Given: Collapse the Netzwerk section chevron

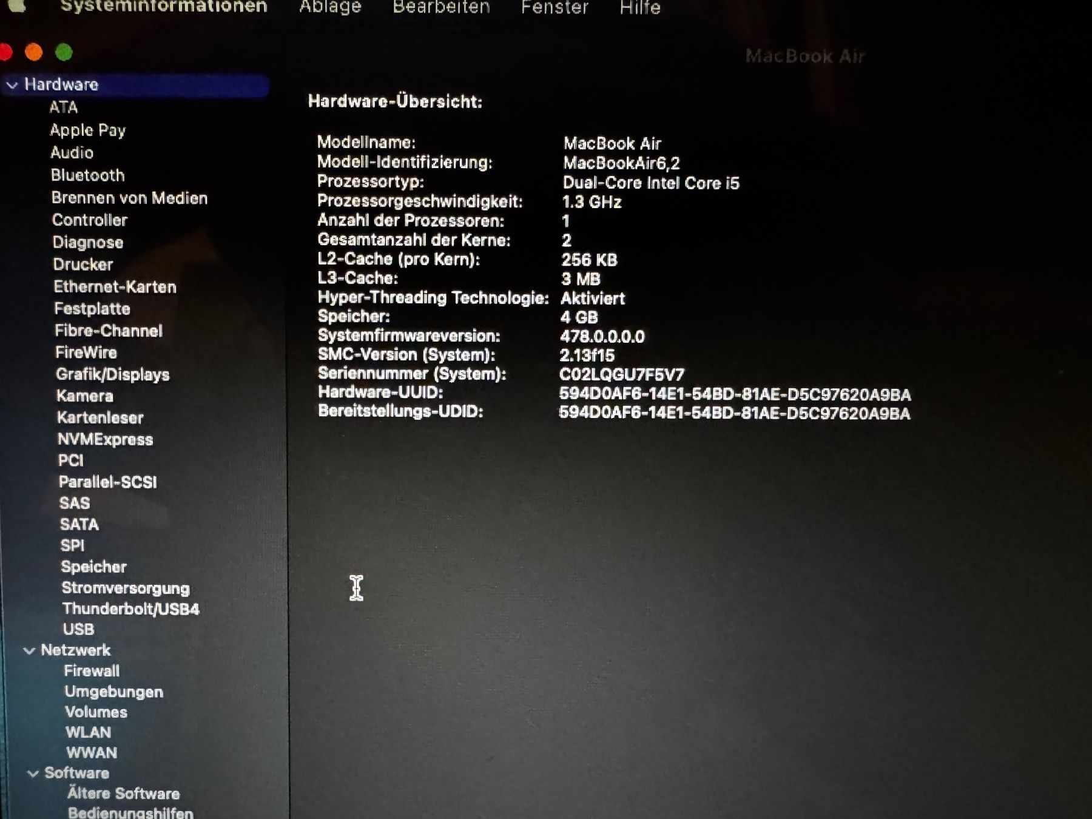Looking at the screenshot, I should pyautogui.click(x=29, y=651).
